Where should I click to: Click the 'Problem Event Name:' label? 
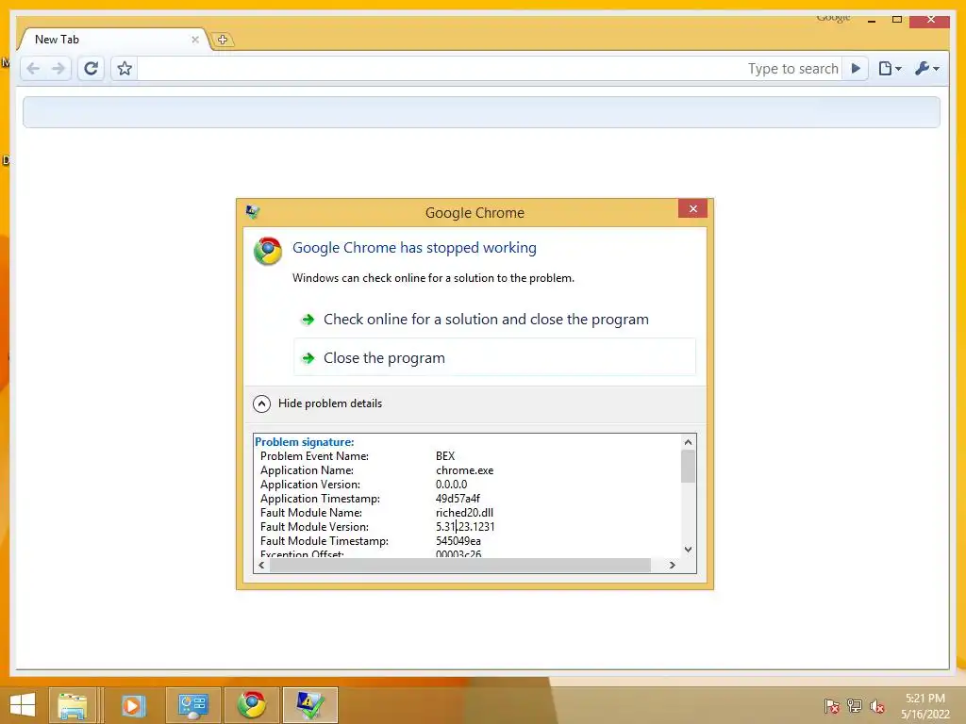(314, 456)
